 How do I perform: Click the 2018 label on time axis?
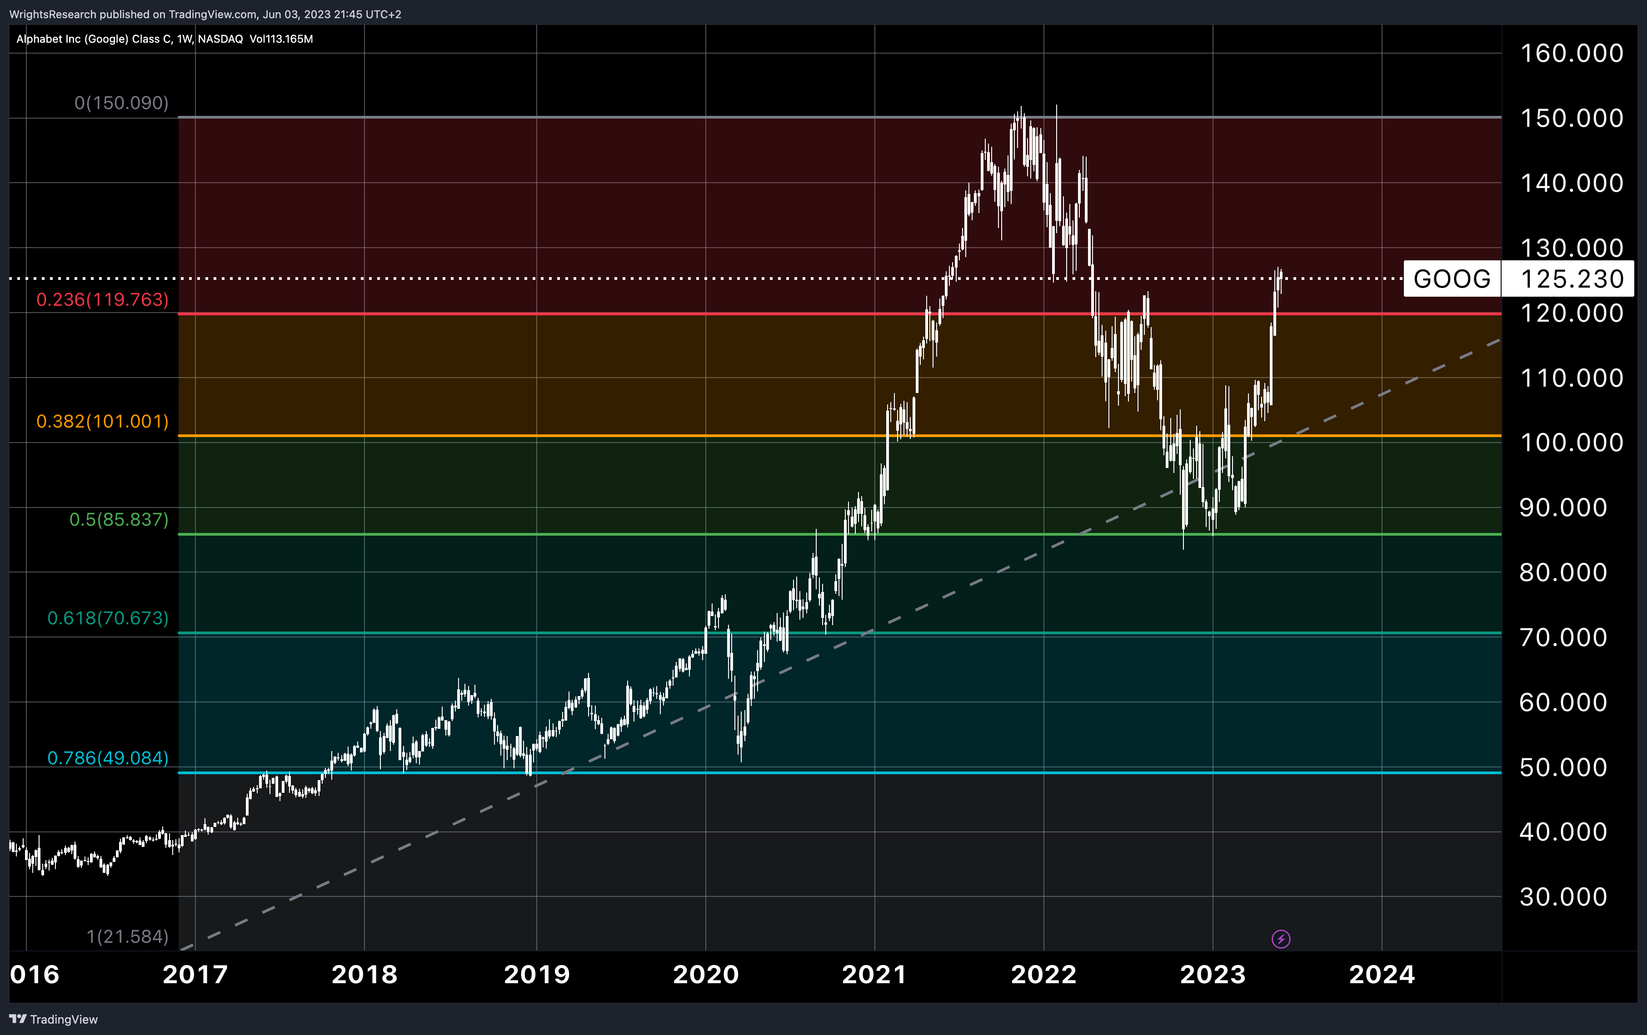364,974
